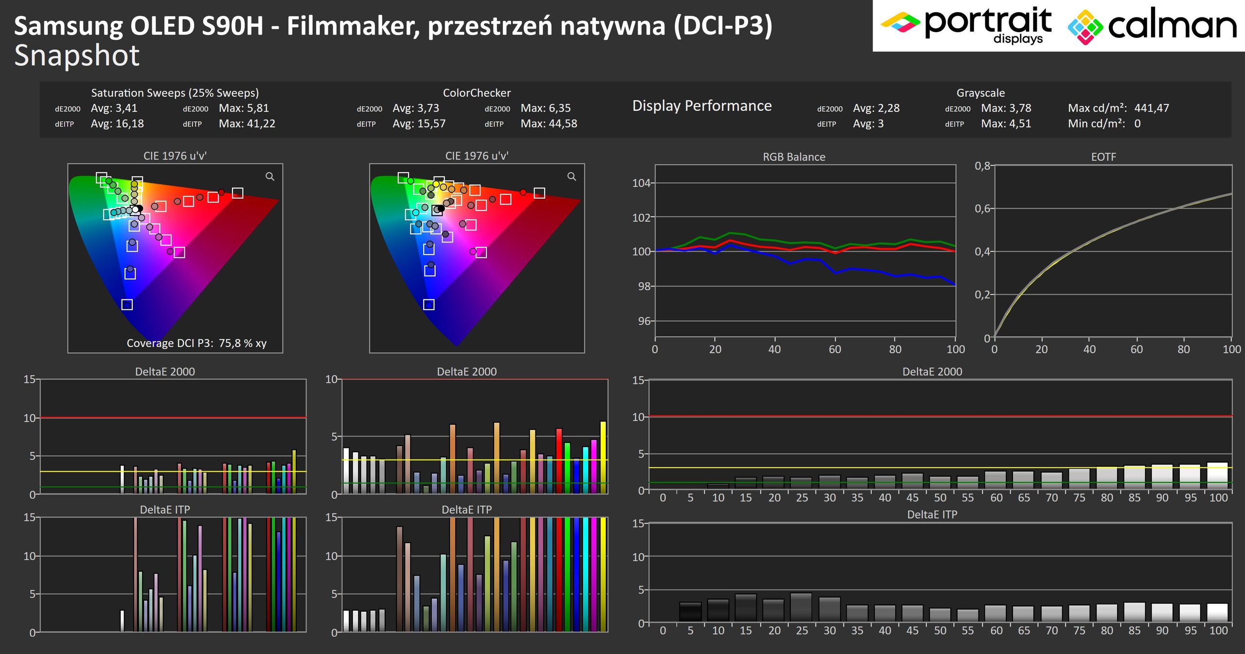
Task: Click the Portrait Displays logo
Action: [x=966, y=25]
